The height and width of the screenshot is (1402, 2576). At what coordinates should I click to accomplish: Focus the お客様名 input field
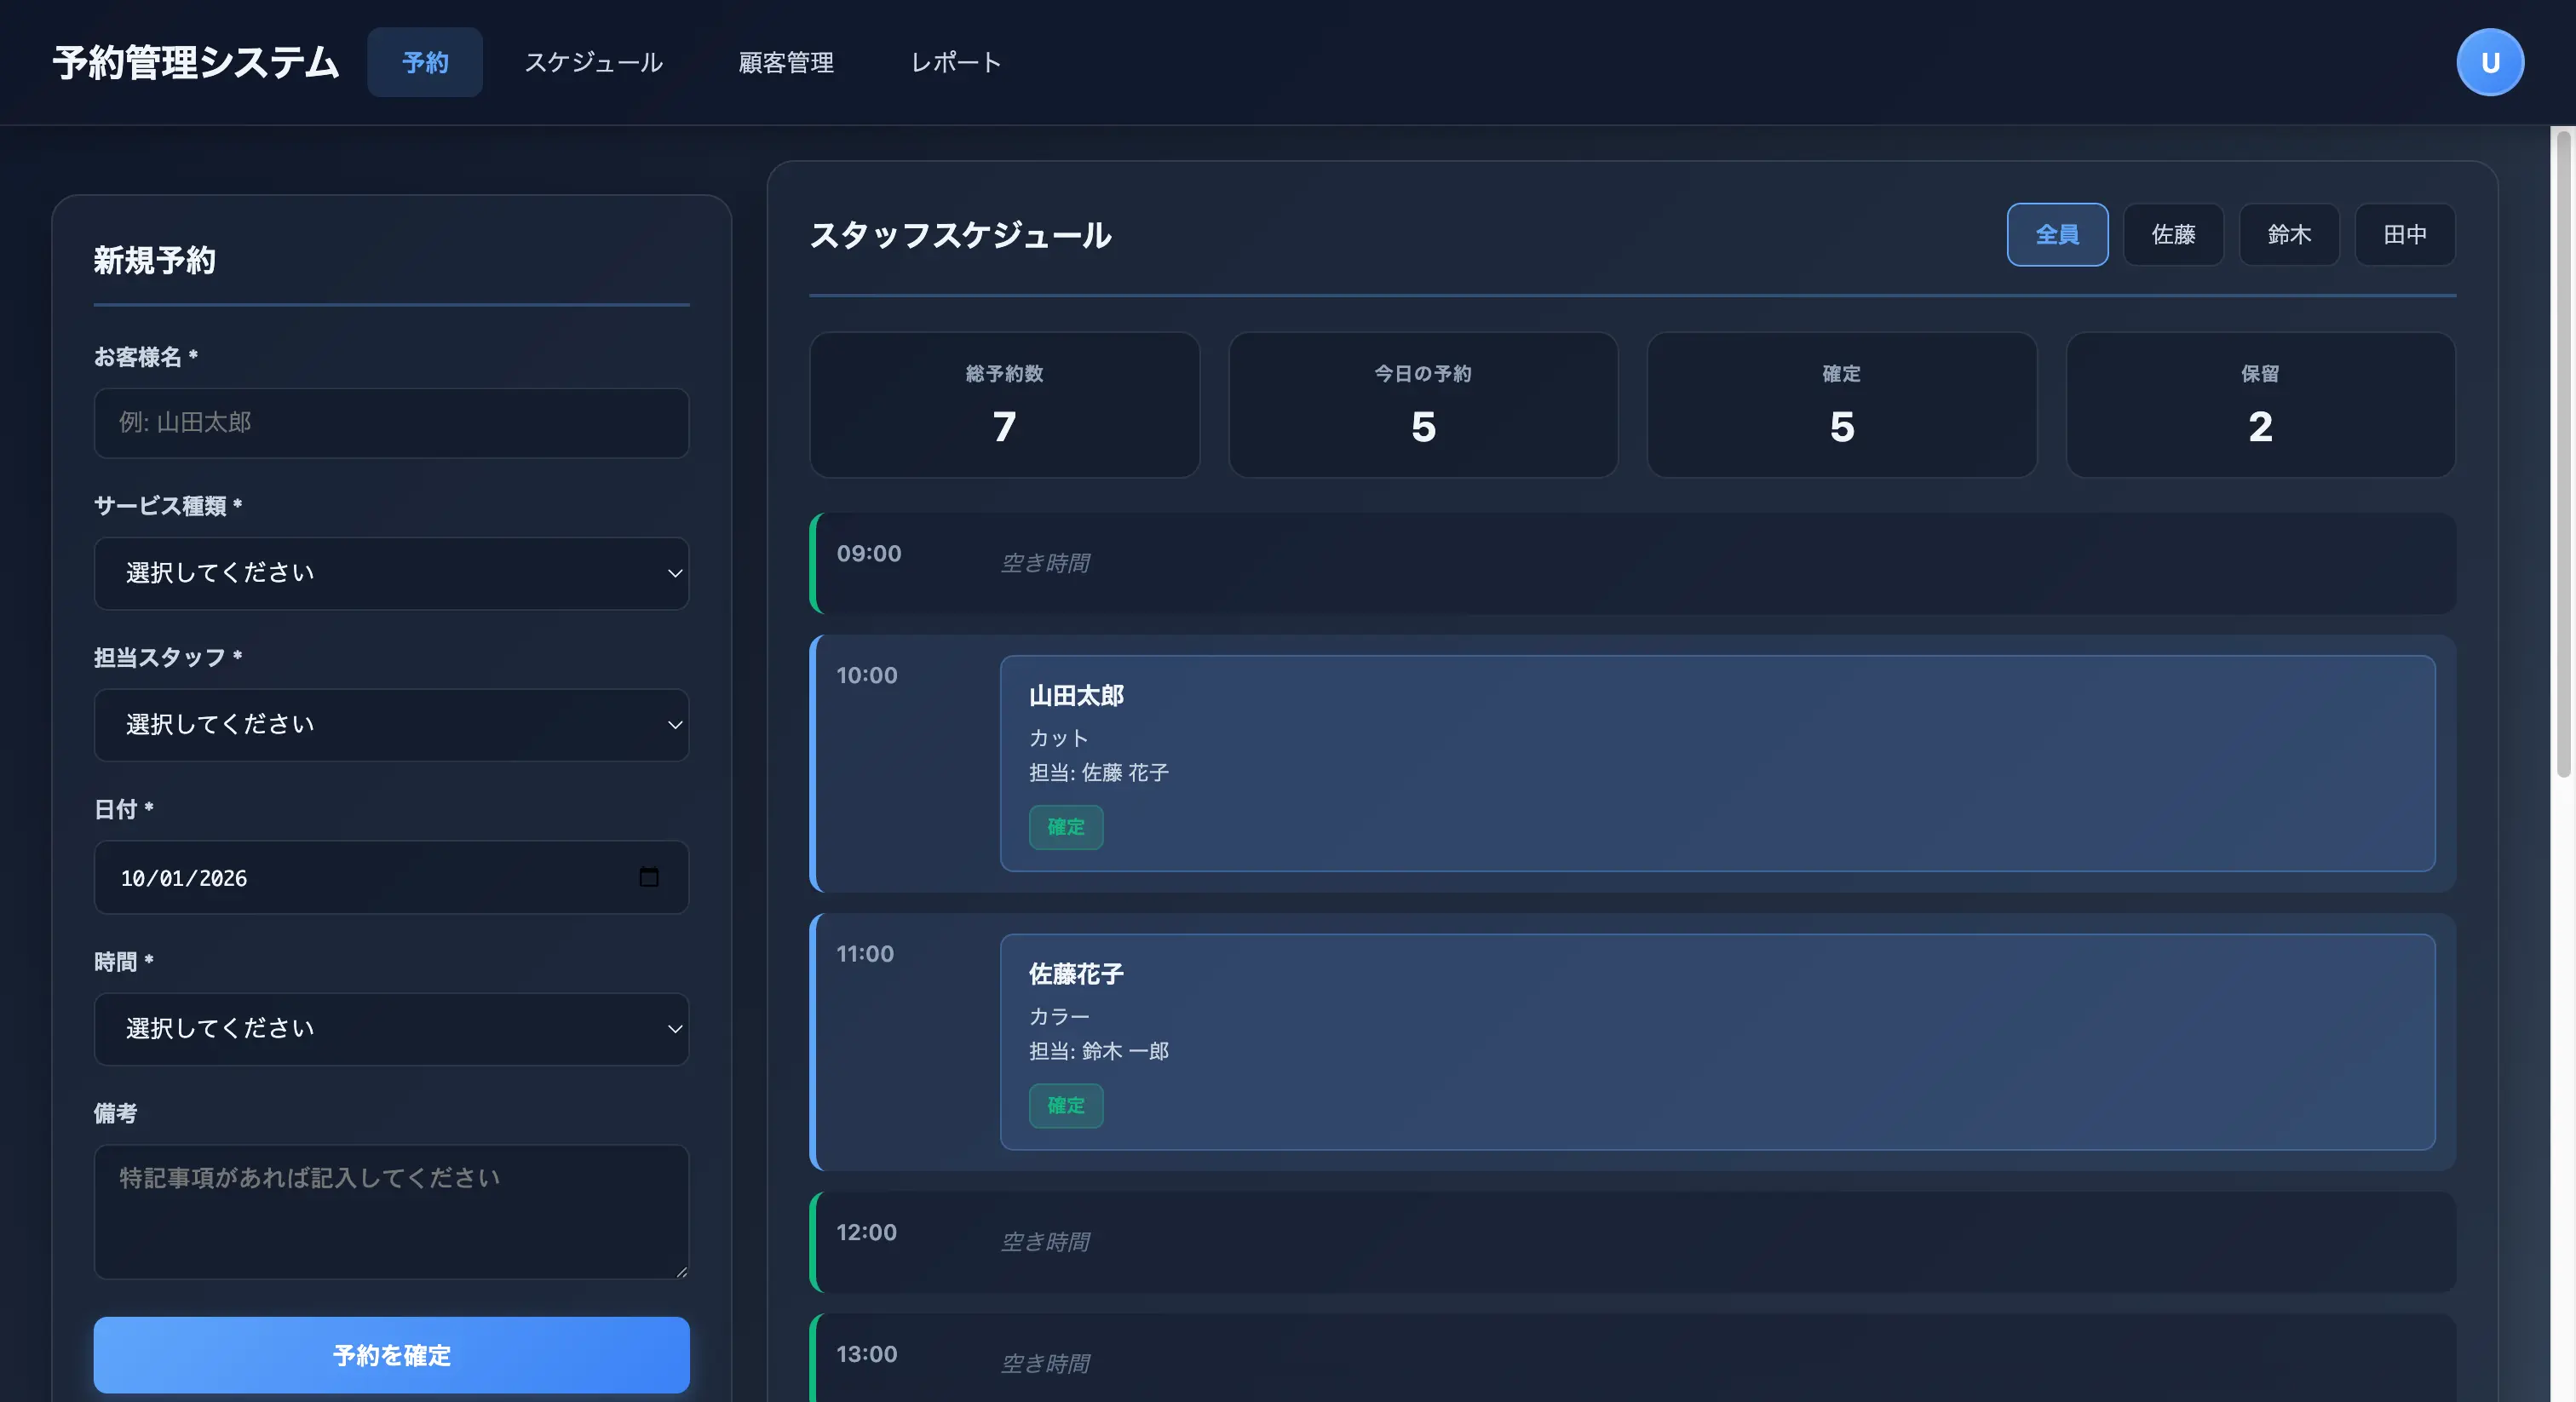point(391,423)
